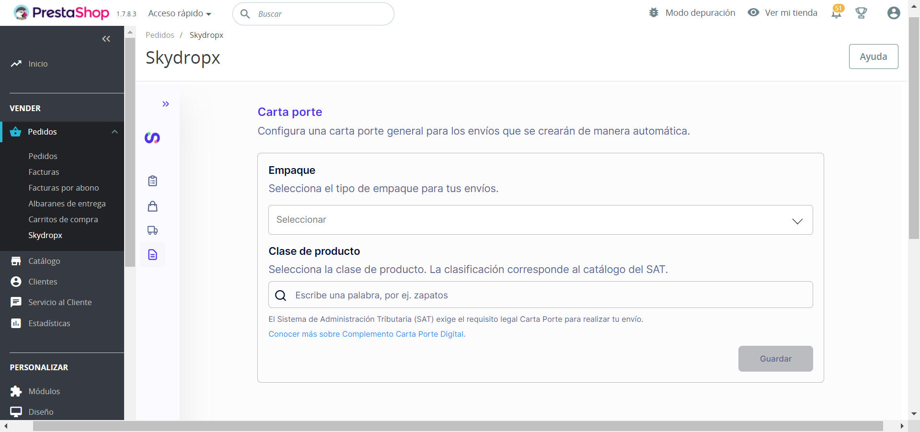
Task: Focus the Clase de producto search input
Action: pyautogui.click(x=540, y=295)
